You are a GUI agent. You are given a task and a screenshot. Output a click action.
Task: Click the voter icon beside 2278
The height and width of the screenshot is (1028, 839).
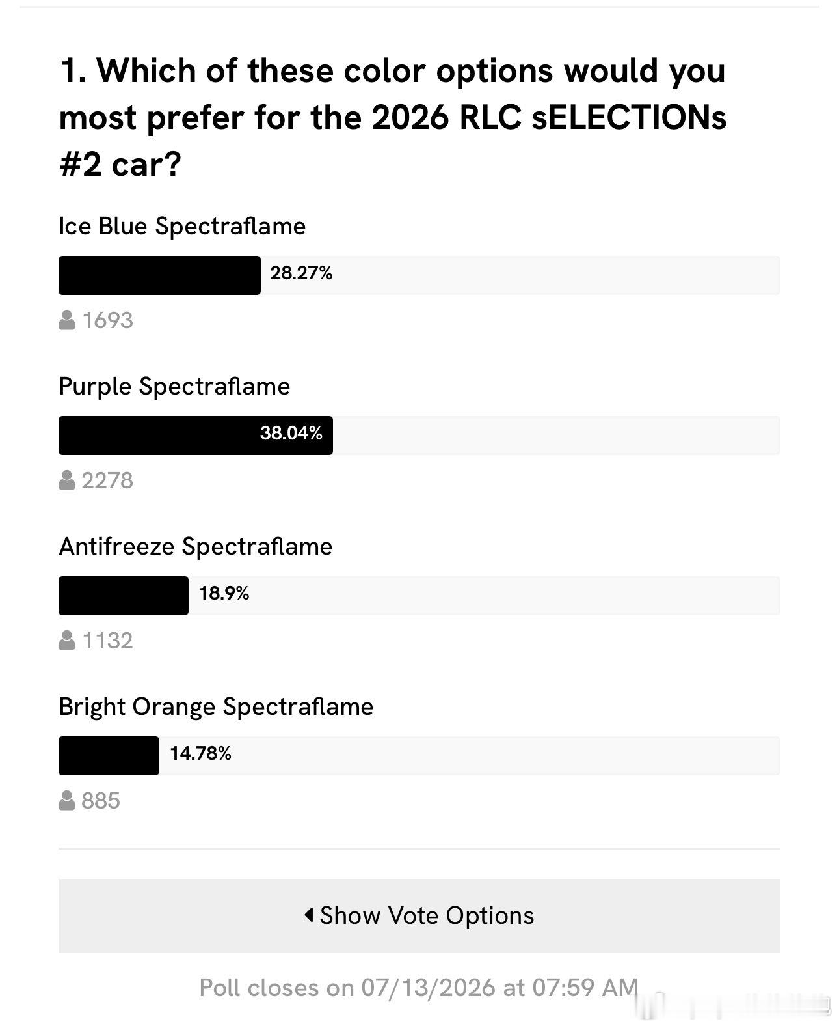(x=67, y=480)
